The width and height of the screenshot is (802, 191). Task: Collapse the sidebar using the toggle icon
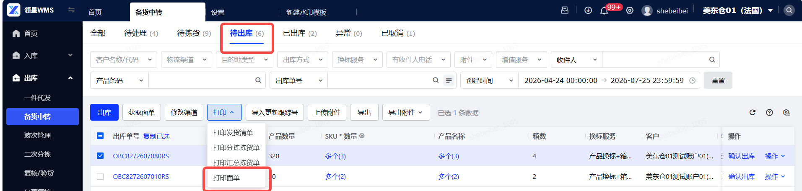(71, 10)
